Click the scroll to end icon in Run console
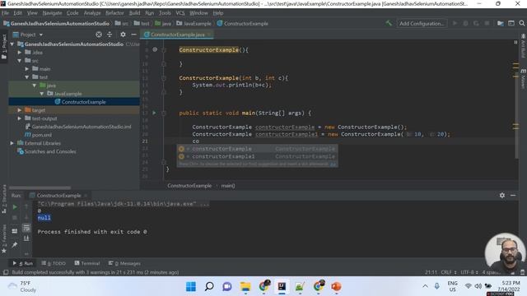The image size is (527, 296). pyautogui.click(x=26, y=238)
